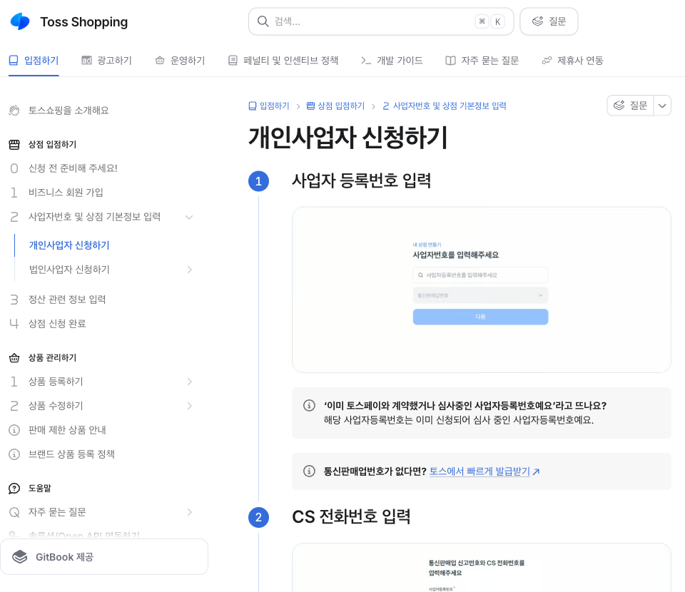Click the link icon beside 제휴사 연동
Screen dimensions: 685x592
tap(547, 60)
